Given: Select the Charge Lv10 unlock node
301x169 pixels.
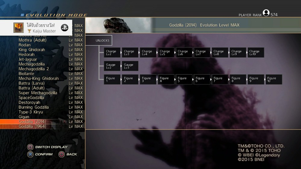Looking at the screenshot, I should pos(256,53).
